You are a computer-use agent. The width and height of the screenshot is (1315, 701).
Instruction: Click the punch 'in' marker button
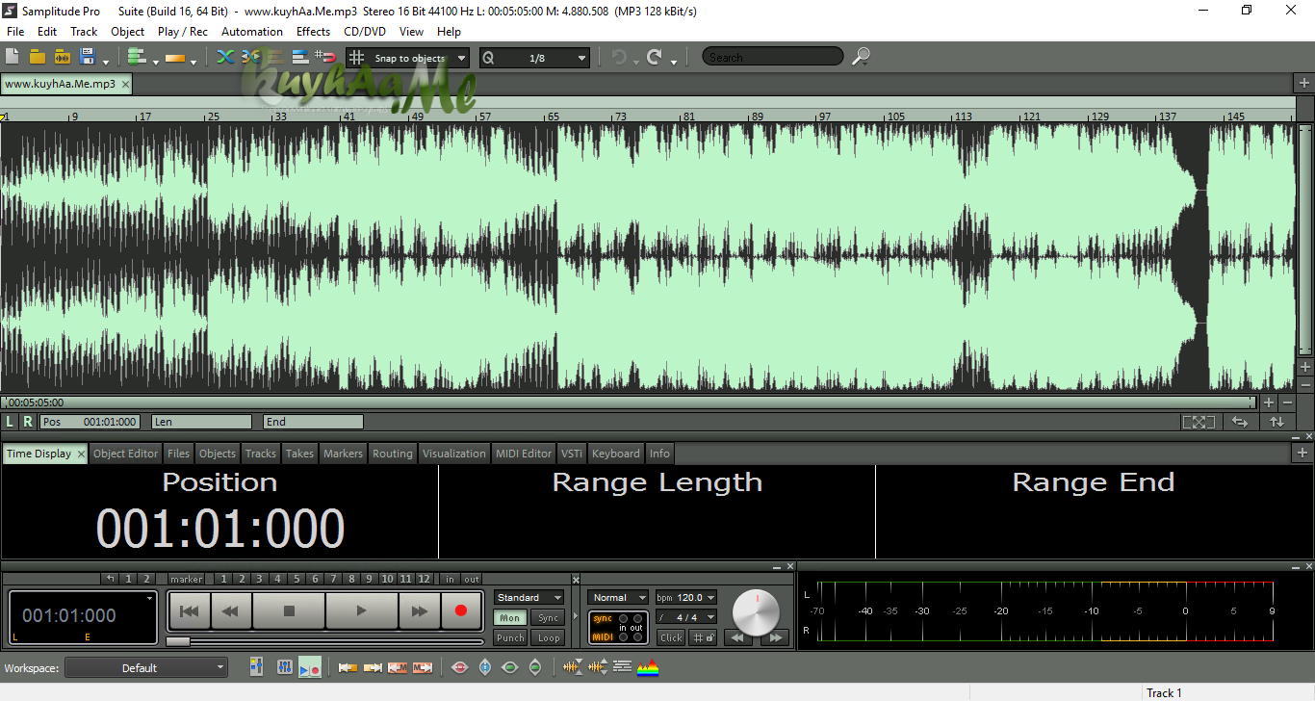(x=451, y=579)
